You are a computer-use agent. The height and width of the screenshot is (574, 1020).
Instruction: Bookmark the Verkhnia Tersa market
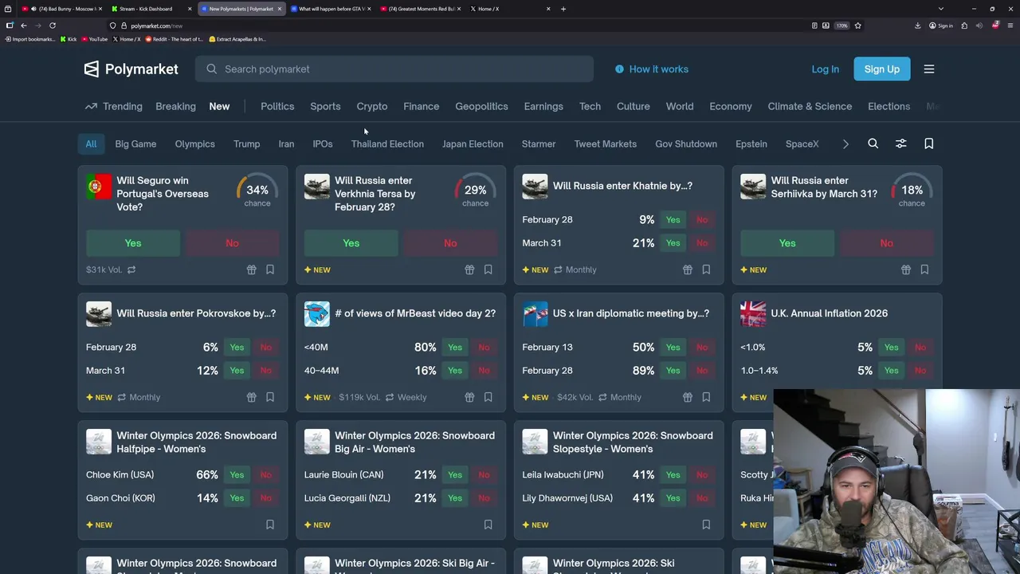488,269
